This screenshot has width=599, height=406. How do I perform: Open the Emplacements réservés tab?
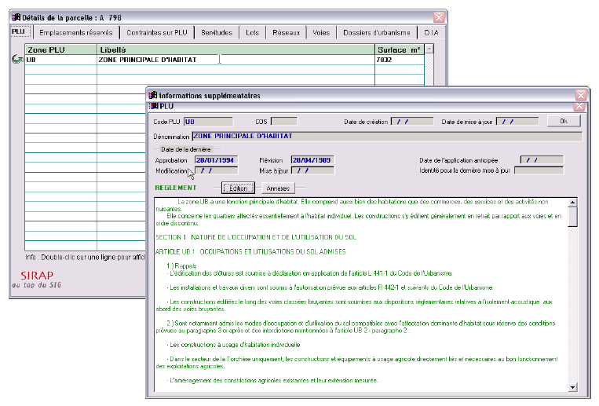point(75,32)
